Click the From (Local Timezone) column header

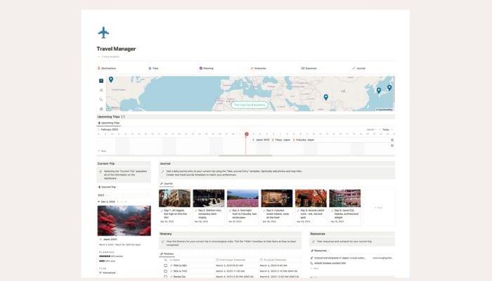(x=231, y=260)
